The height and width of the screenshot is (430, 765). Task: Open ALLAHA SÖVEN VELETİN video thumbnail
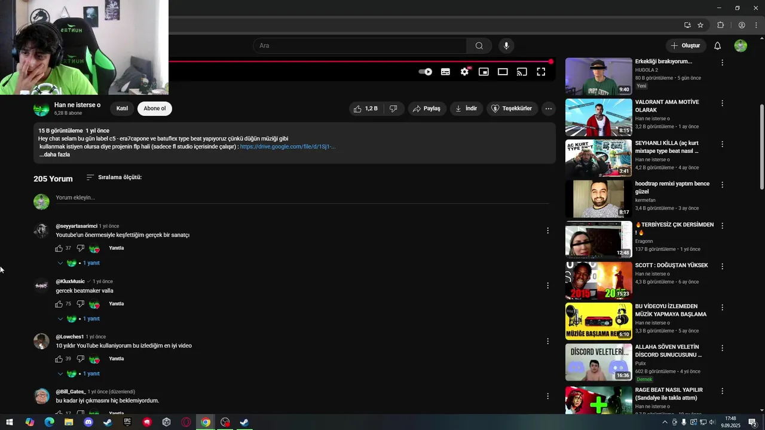click(x=598, y=363)
